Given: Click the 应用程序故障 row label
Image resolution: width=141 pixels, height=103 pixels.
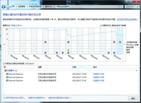Looking at the screenshot, I should pyautogui.click(x=132, y=42).
